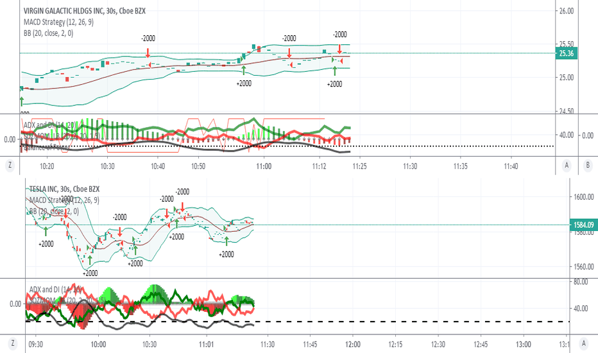Click the 26.00 price axis label

pos(567,11)
